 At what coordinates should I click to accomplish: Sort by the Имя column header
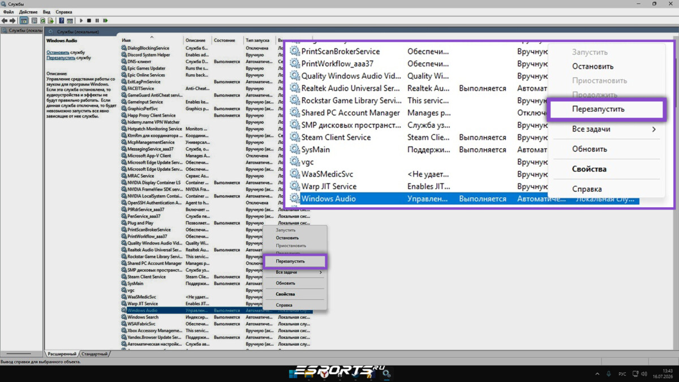click(126, 41)
